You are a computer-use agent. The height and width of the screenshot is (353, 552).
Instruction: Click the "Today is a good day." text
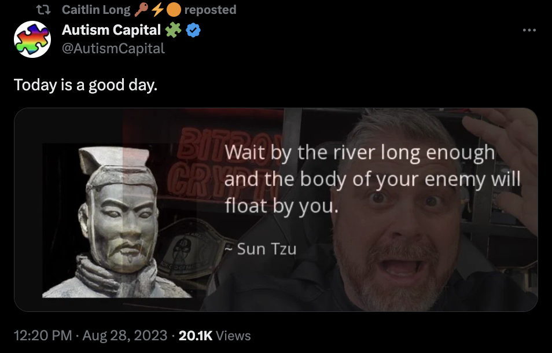[x=86, y=85]
